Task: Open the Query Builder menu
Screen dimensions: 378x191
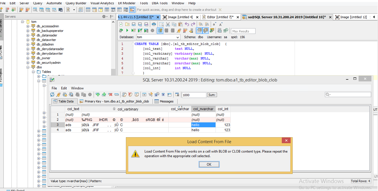Action: click(76, 3)
